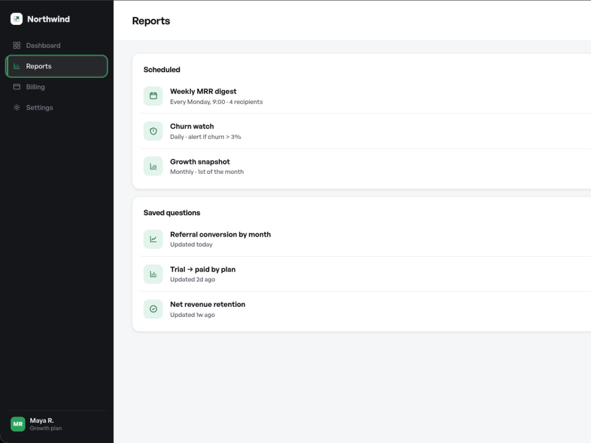Image resolution: width=591 pixels, height=443 pixels.
Task: Click the 'Updated 1w ago' text
Action: point(192,315)
